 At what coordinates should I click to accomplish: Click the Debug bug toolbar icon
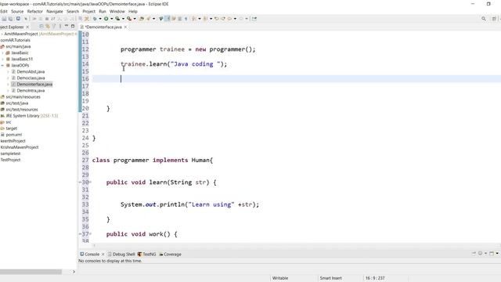coord(95,19)
